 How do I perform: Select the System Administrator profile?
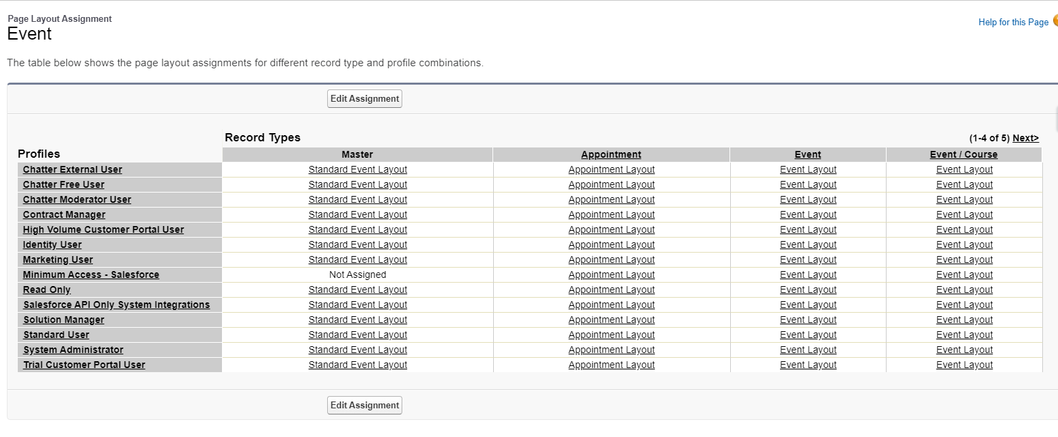[x=73, y=350]
